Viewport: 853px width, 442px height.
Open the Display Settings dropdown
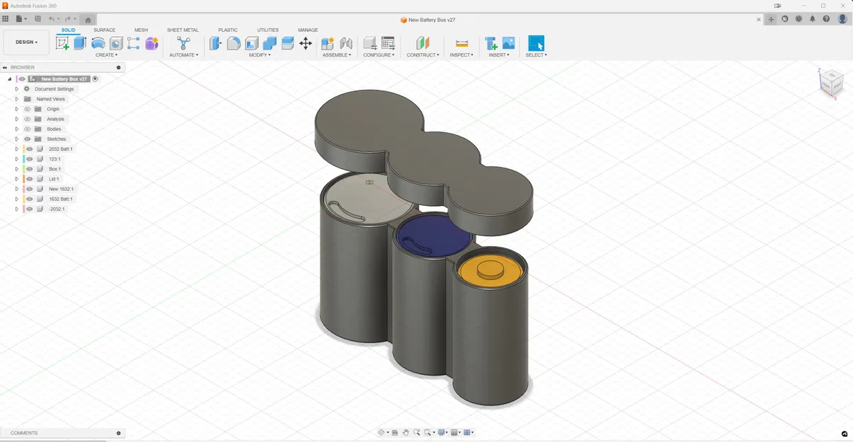coord(440,431)
